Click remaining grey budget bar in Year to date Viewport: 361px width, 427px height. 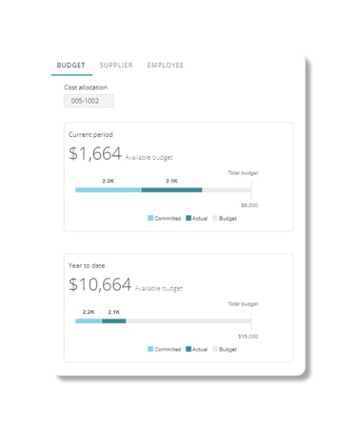coord(189,320)
